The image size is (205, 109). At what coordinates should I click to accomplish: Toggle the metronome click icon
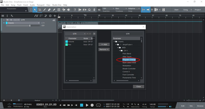pos(138,104)
